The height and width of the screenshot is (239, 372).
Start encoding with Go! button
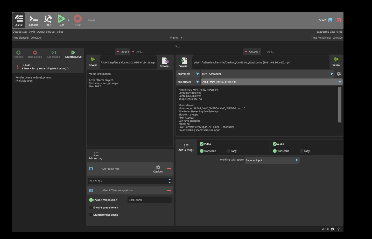click(x=61, y=20)
